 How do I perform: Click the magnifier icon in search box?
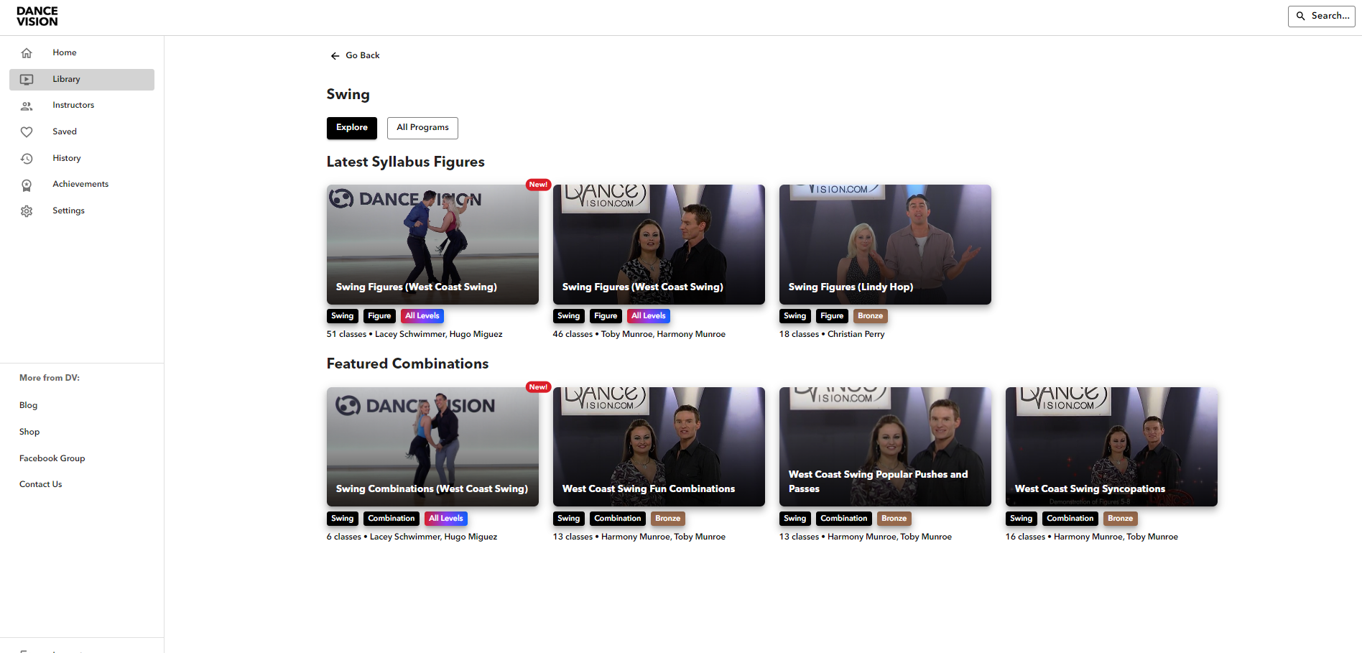coord(1300,16)
